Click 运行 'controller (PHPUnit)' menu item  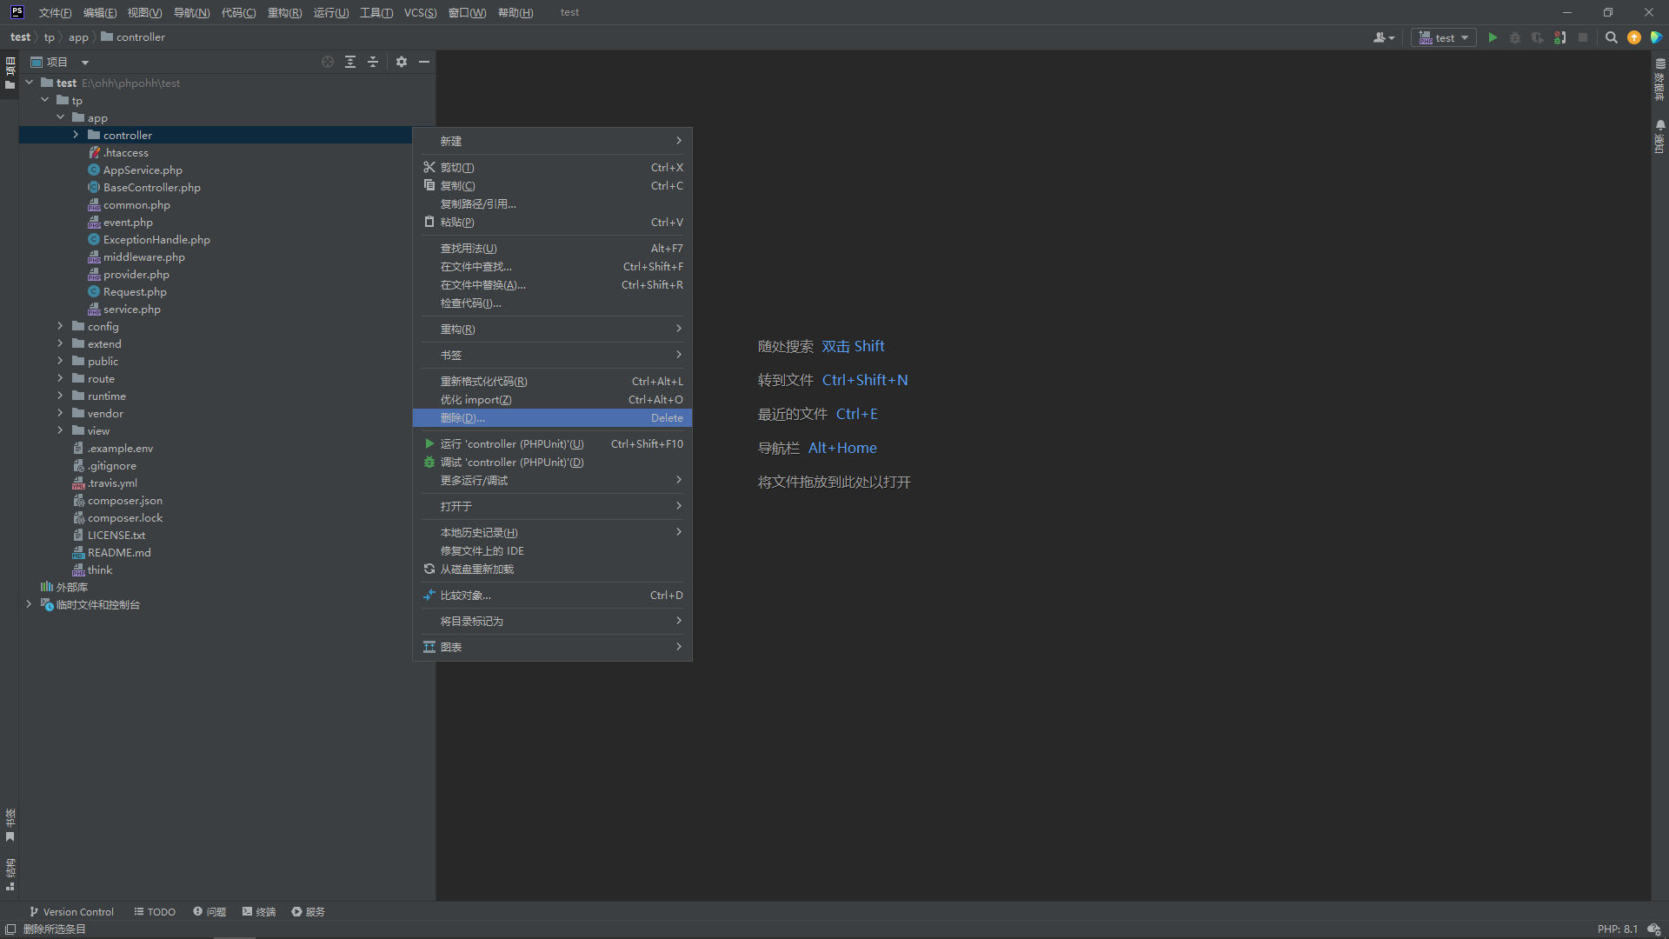coord(552,443)
